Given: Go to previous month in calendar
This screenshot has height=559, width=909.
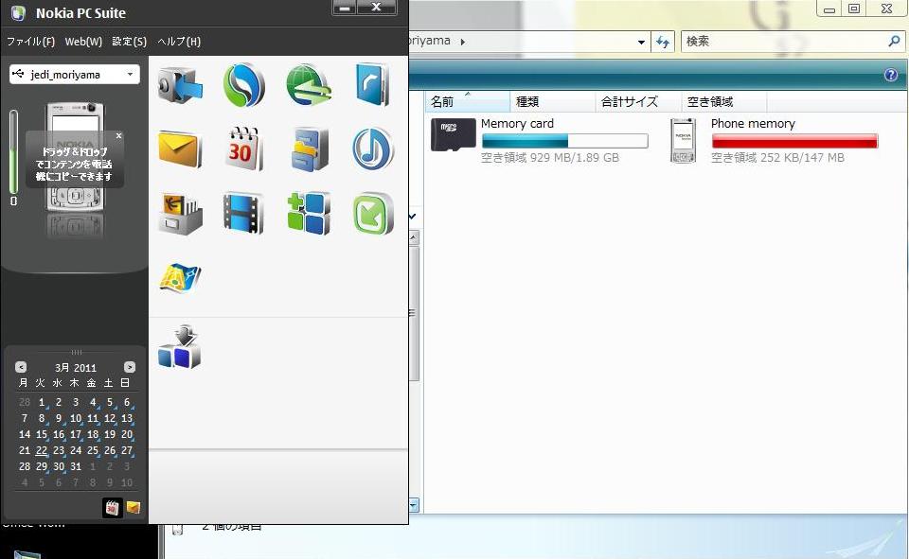Looking at the screenshot, I should (x=21, y=367).
